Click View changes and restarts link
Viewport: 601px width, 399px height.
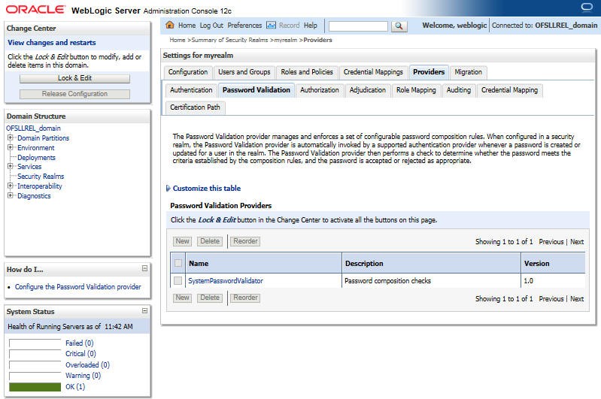(x=52, y=43)
